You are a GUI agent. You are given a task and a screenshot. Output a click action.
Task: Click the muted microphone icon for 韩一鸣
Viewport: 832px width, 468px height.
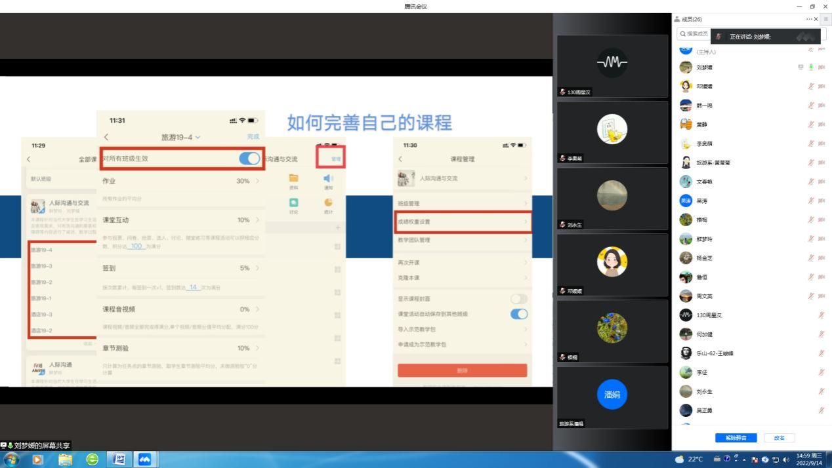[811, 105]
